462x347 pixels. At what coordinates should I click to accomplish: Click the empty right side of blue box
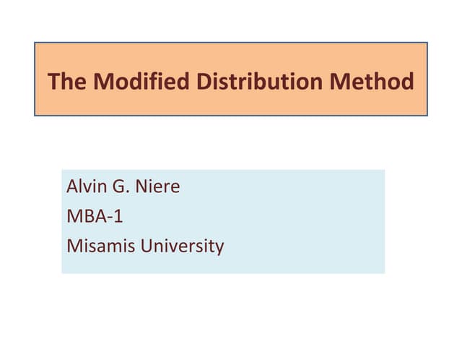pos(325,217)
